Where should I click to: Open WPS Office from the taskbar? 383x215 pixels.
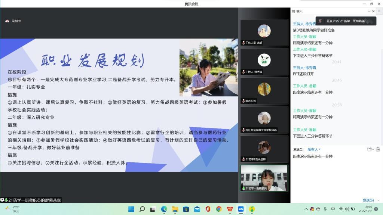click(230, 209)
